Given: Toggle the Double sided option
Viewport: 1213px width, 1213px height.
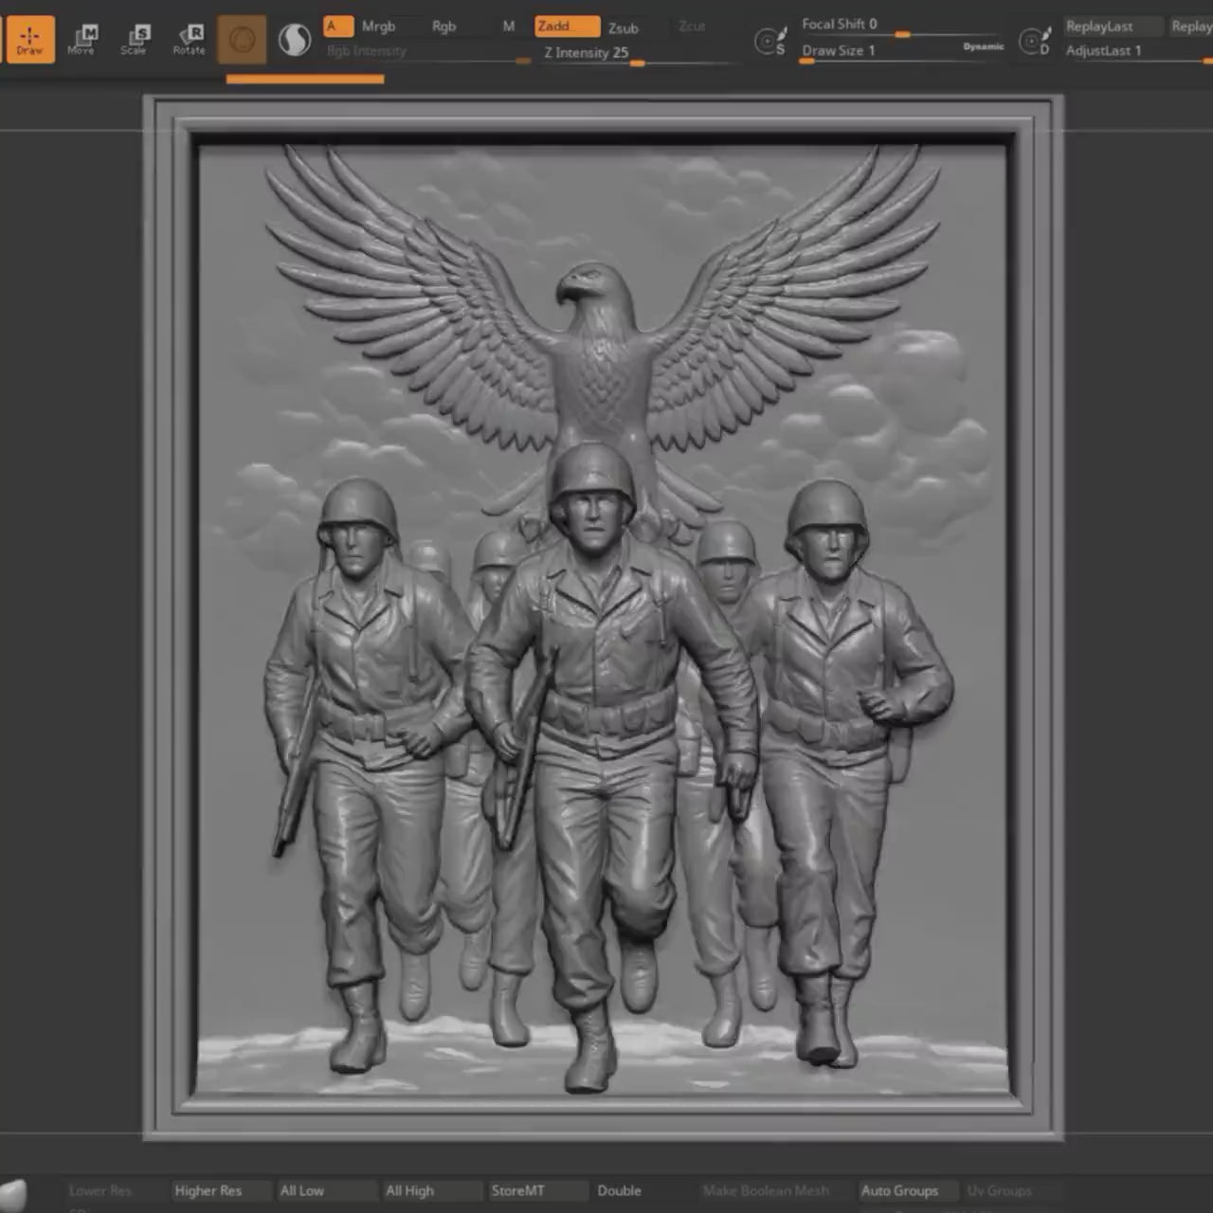Looking at the screenshot, I should 619,1190.
